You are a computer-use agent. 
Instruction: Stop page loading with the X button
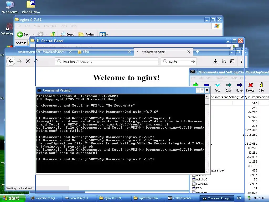coord(28,61)
